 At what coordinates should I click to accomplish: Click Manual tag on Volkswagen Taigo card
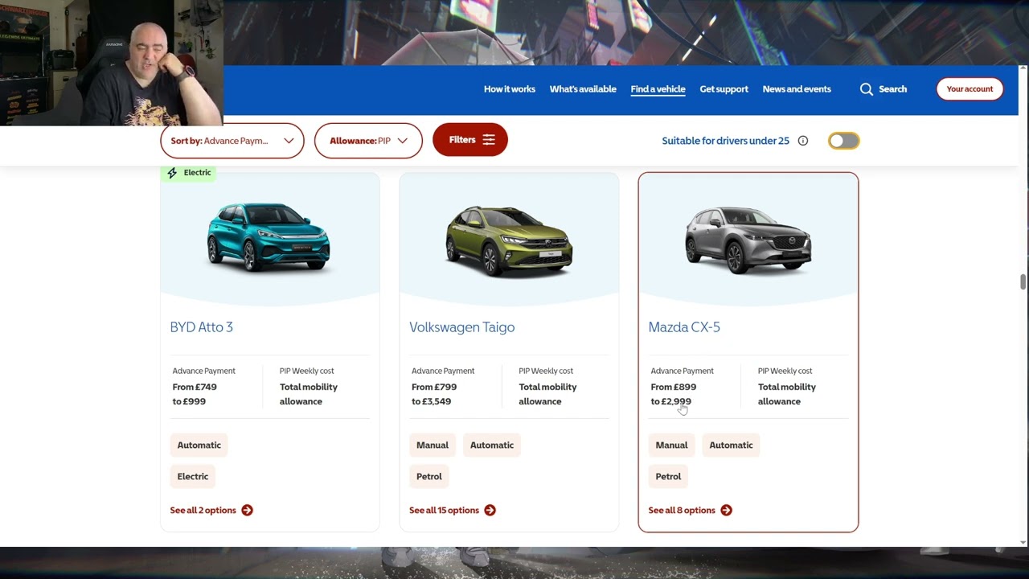point(433,446)
